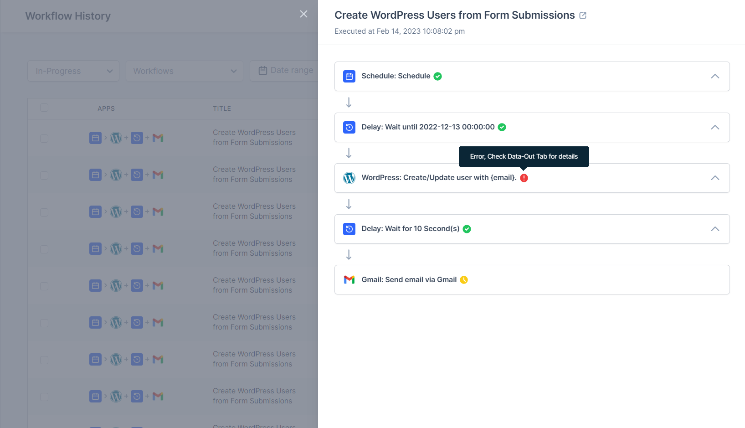Check the first workflow row checkbox
745x428 pixels.
point(44,138)
